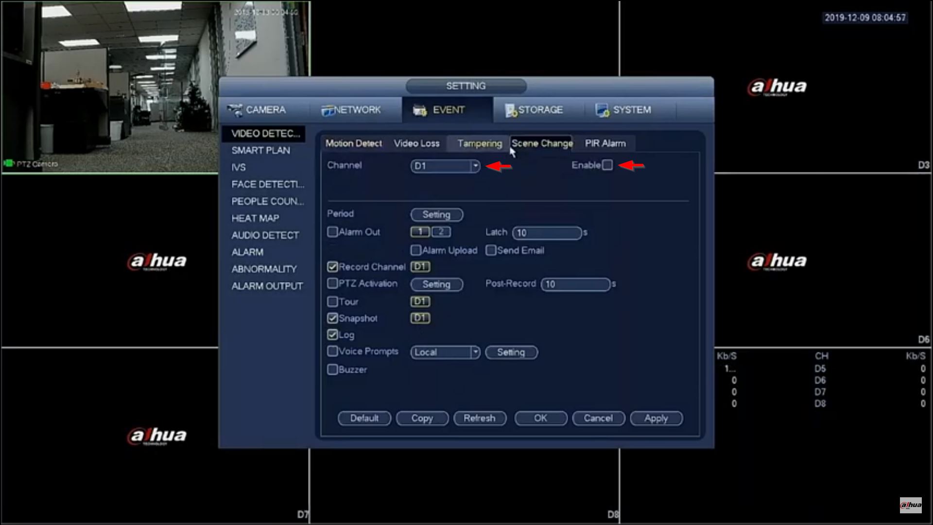The image size is (933, 525).
Task: Uncheck the Snapshot checkbox
Action: pyautogui.click(x=332, y=318)
